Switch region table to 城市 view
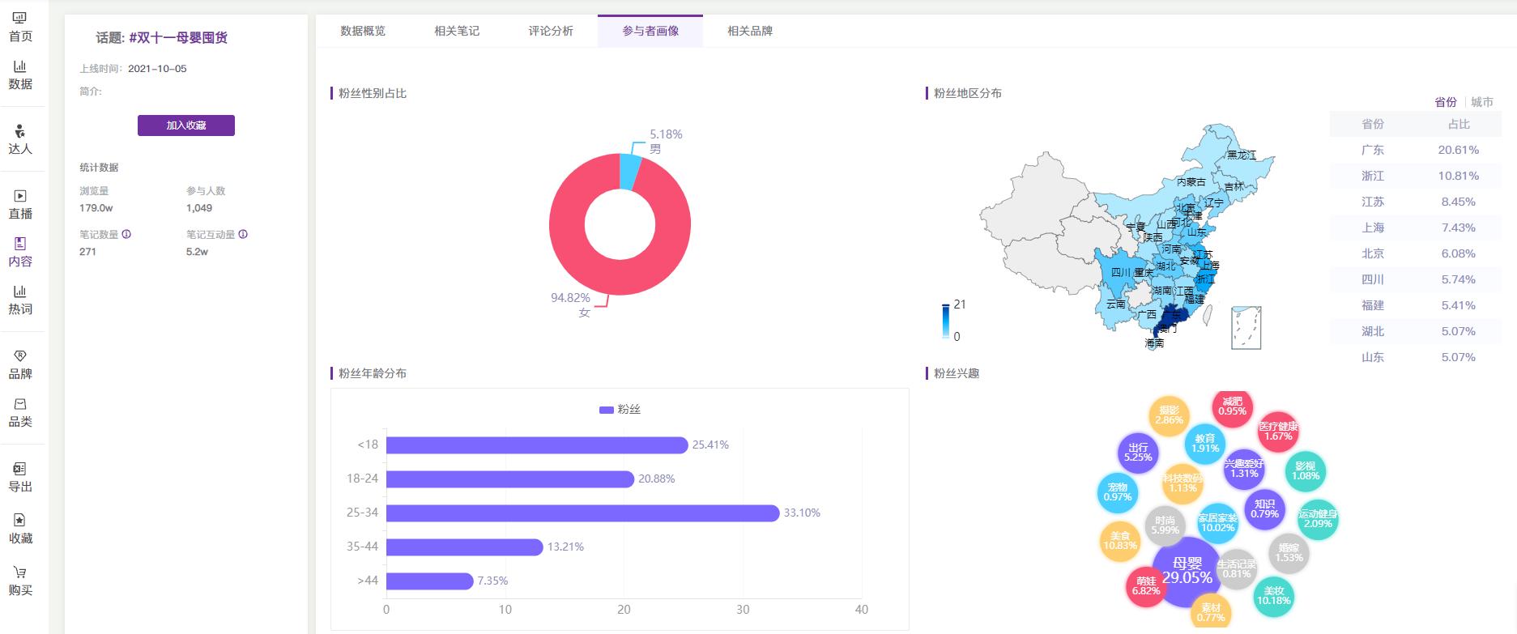The width and height of the screenshot is (1517, 634). 1481,102
